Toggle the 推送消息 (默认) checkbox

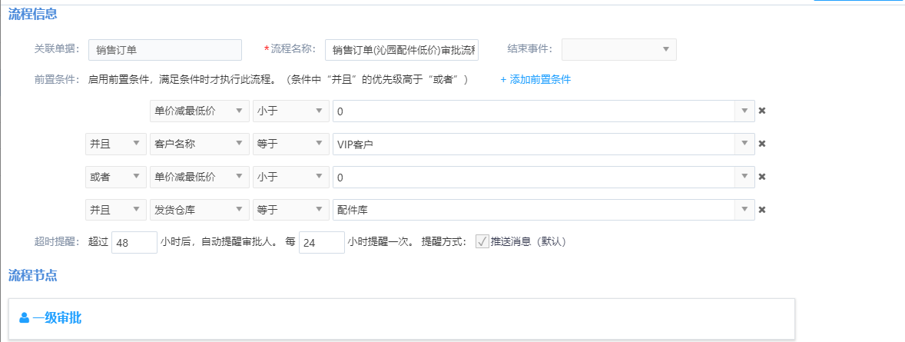482,241
